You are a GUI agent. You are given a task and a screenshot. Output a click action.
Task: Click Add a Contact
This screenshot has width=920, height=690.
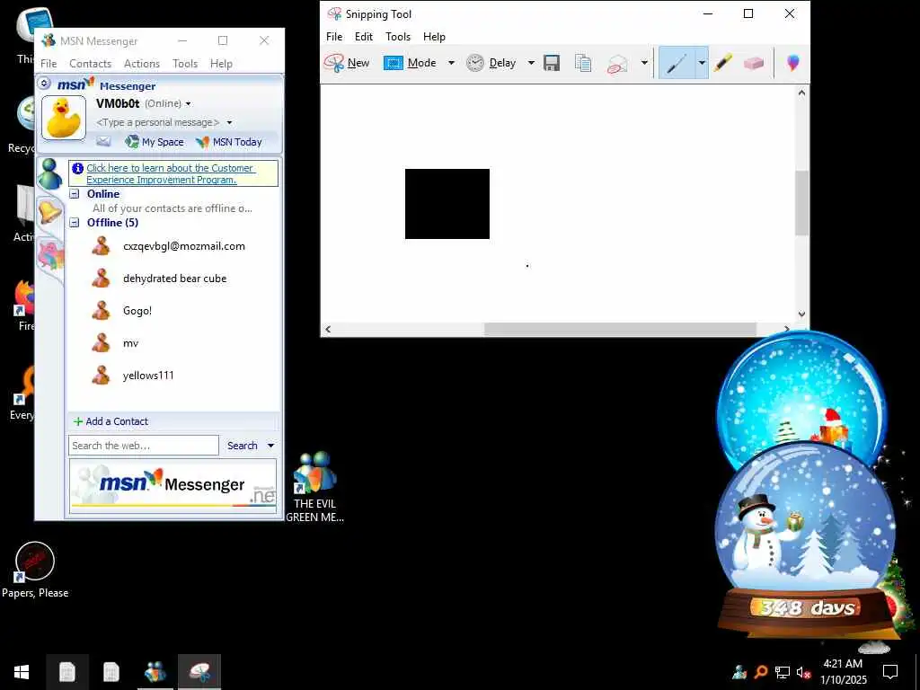click(111, 421)
